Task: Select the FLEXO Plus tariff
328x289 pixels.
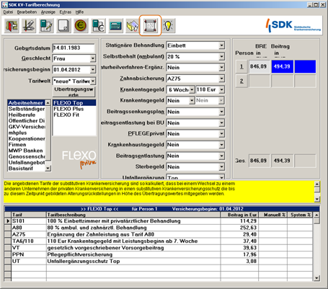Action: [74, 109]
